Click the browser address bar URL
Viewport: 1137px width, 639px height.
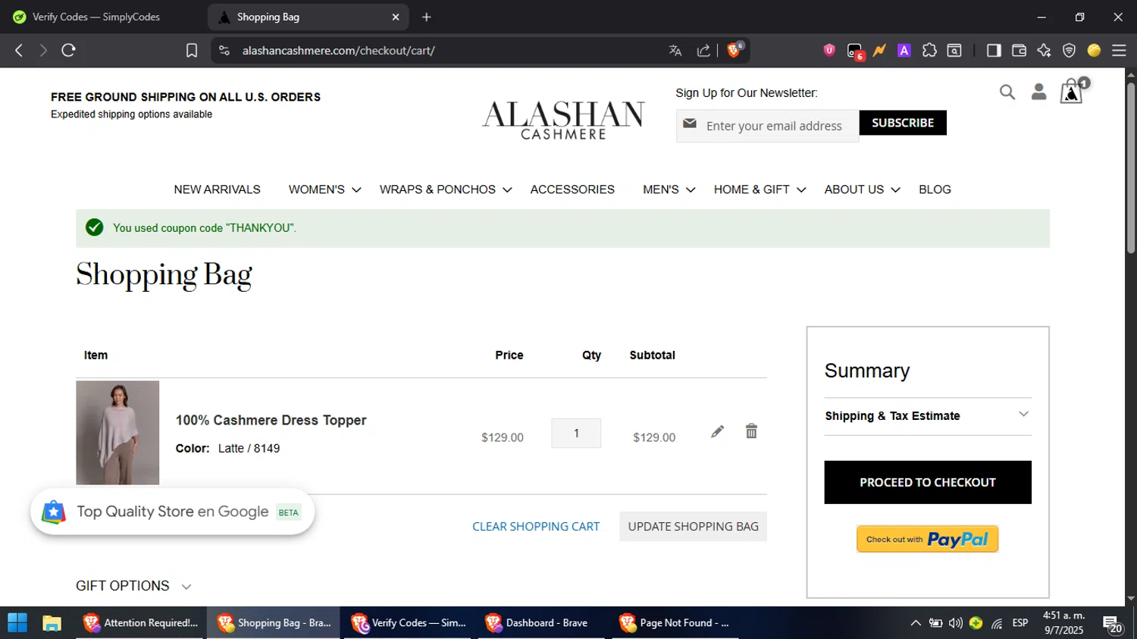pyautogui.click(x=339, y=51)
